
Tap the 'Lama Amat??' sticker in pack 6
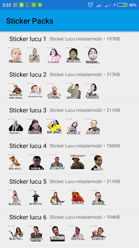click(x=36, y=234)
